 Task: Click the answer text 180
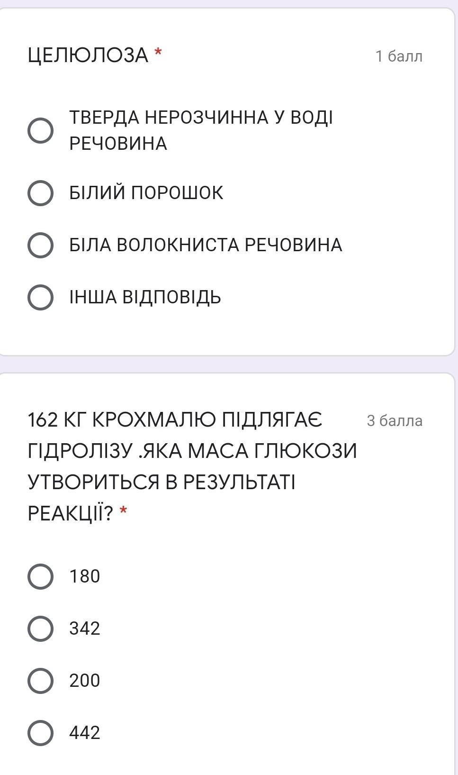[x=85, y=576]
